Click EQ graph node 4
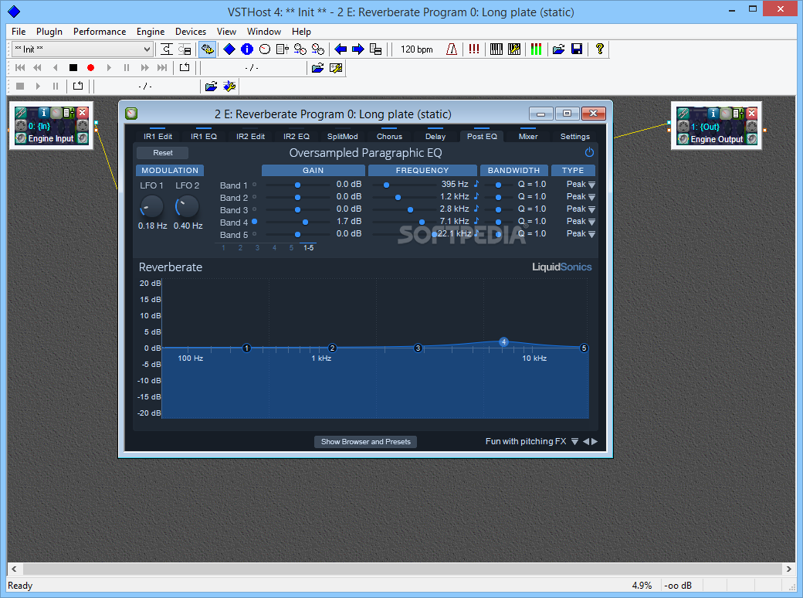 pos(504,341)
